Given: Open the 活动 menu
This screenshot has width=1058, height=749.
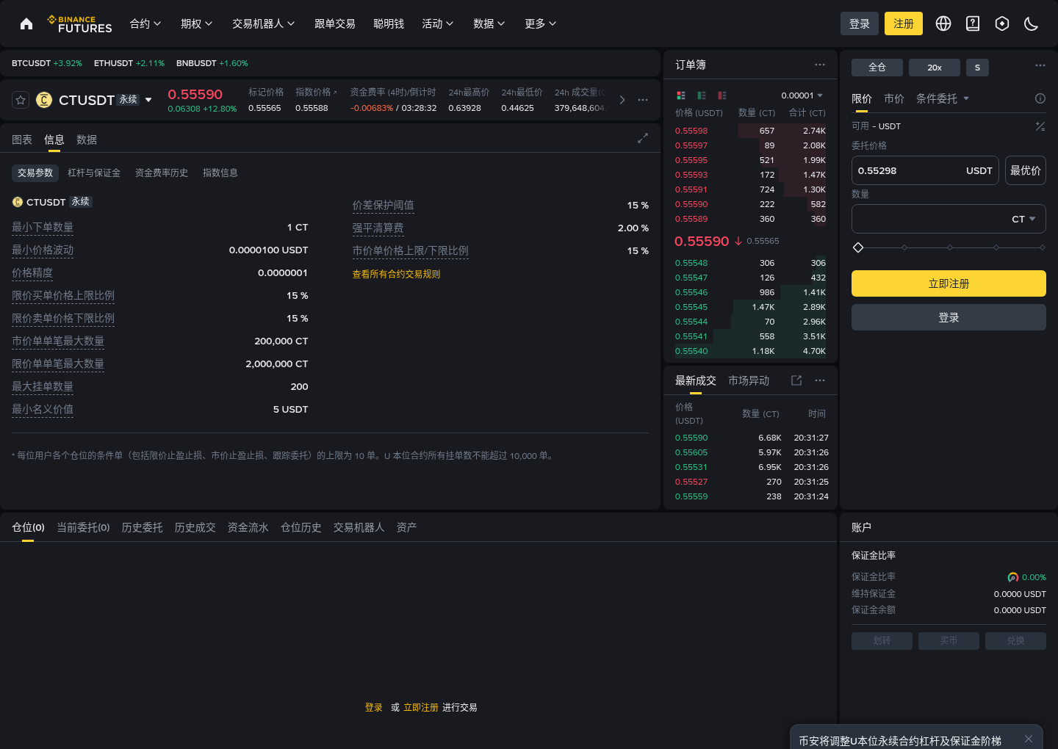Looking at the screenshot, I should [x=438, y=23].
